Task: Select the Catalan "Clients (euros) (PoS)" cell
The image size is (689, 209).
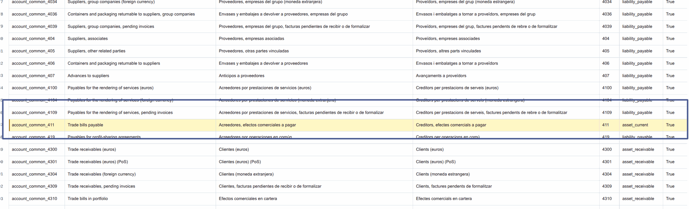Action: pos(435,162)
